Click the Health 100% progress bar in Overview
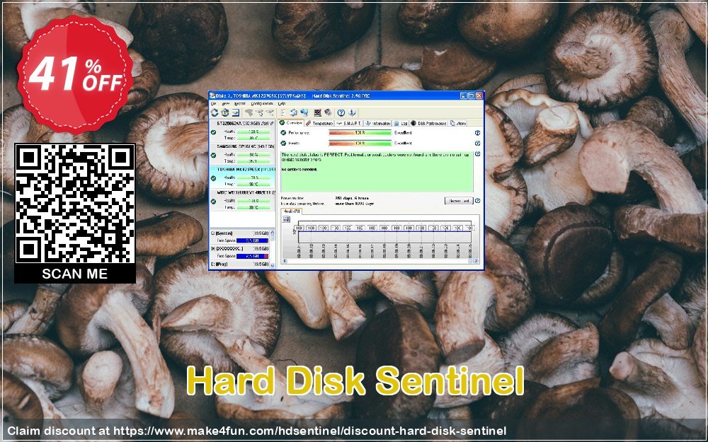Viewport: 708px width, 442px height. pos(360,144)
